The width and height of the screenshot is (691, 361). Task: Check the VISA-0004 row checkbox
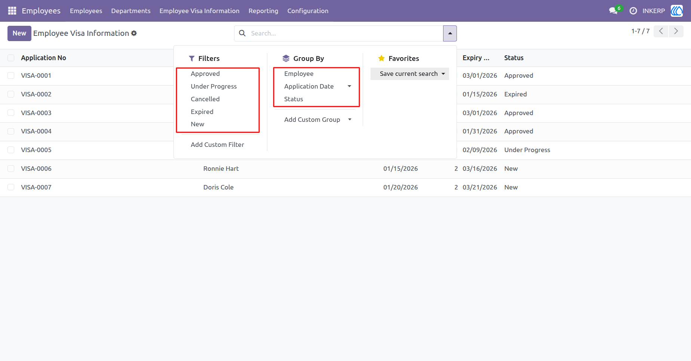11,131
